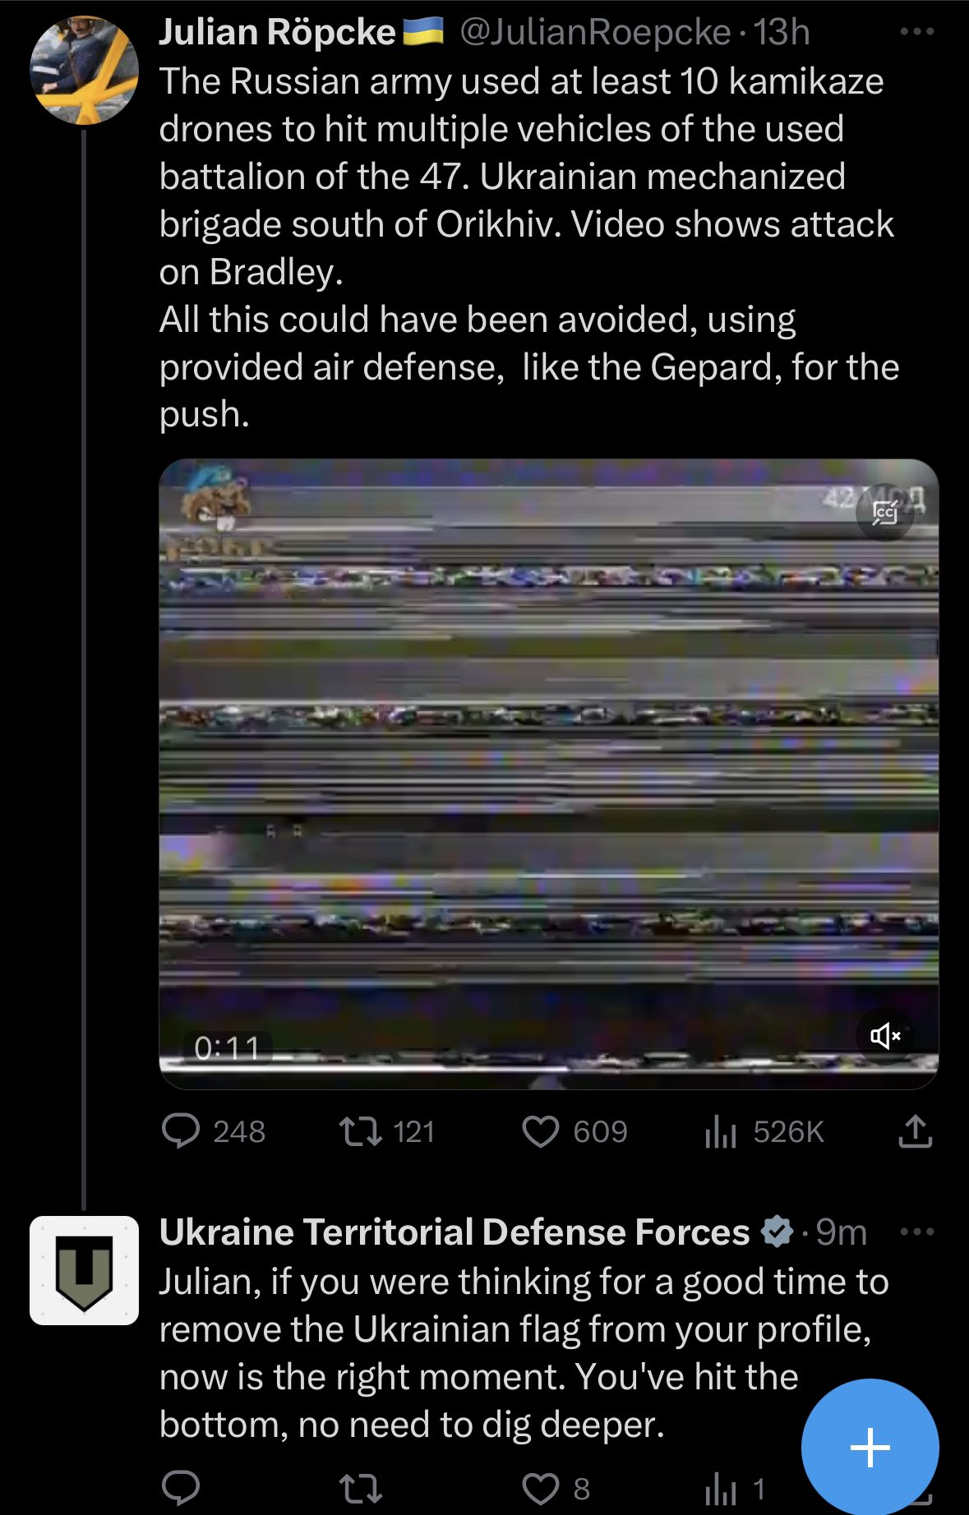969x1515 pixels.
Task: Retweet the Territorial Defense Forces reply
Action: click(362, 1488)
